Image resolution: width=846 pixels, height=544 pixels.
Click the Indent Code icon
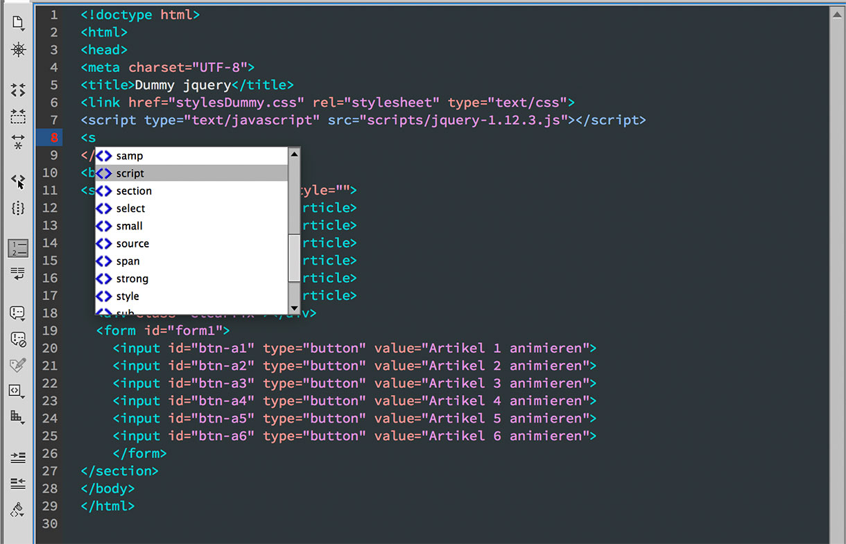[x=18, y=457]
